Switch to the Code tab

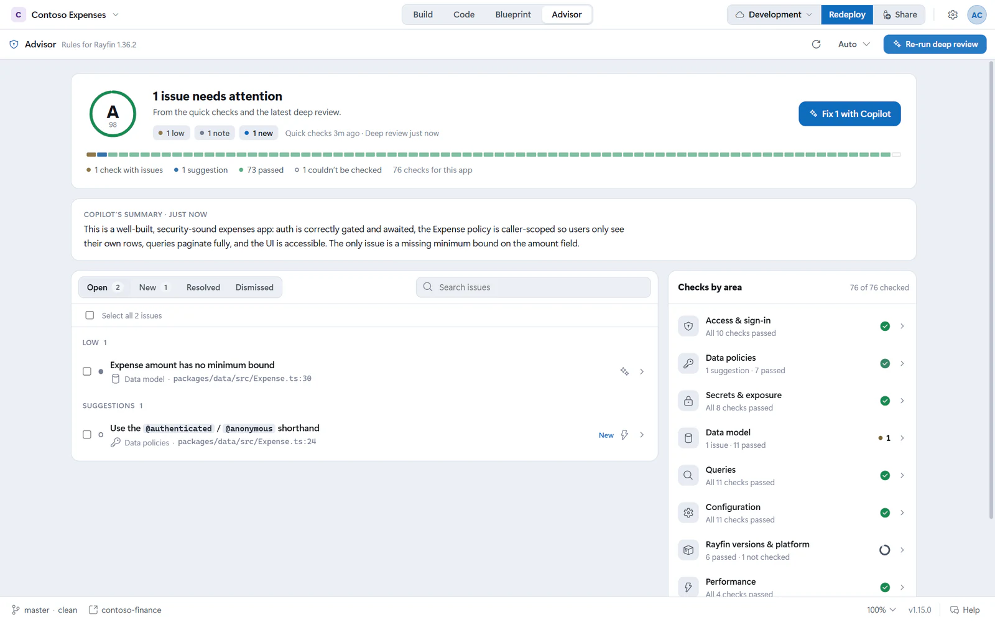[x=464, y=14]
